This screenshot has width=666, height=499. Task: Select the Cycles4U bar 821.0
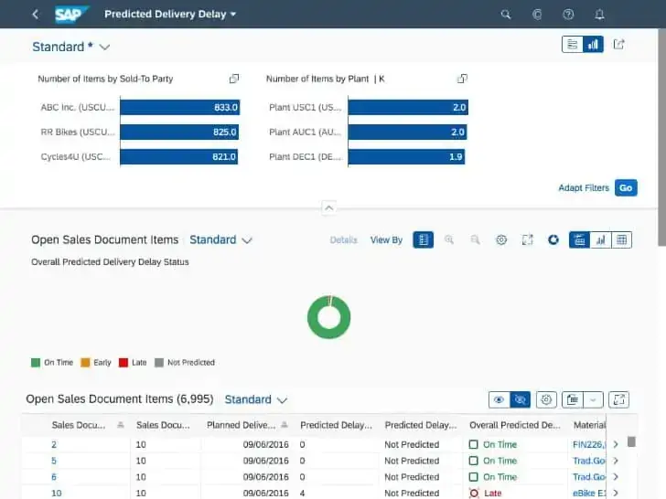178,156
